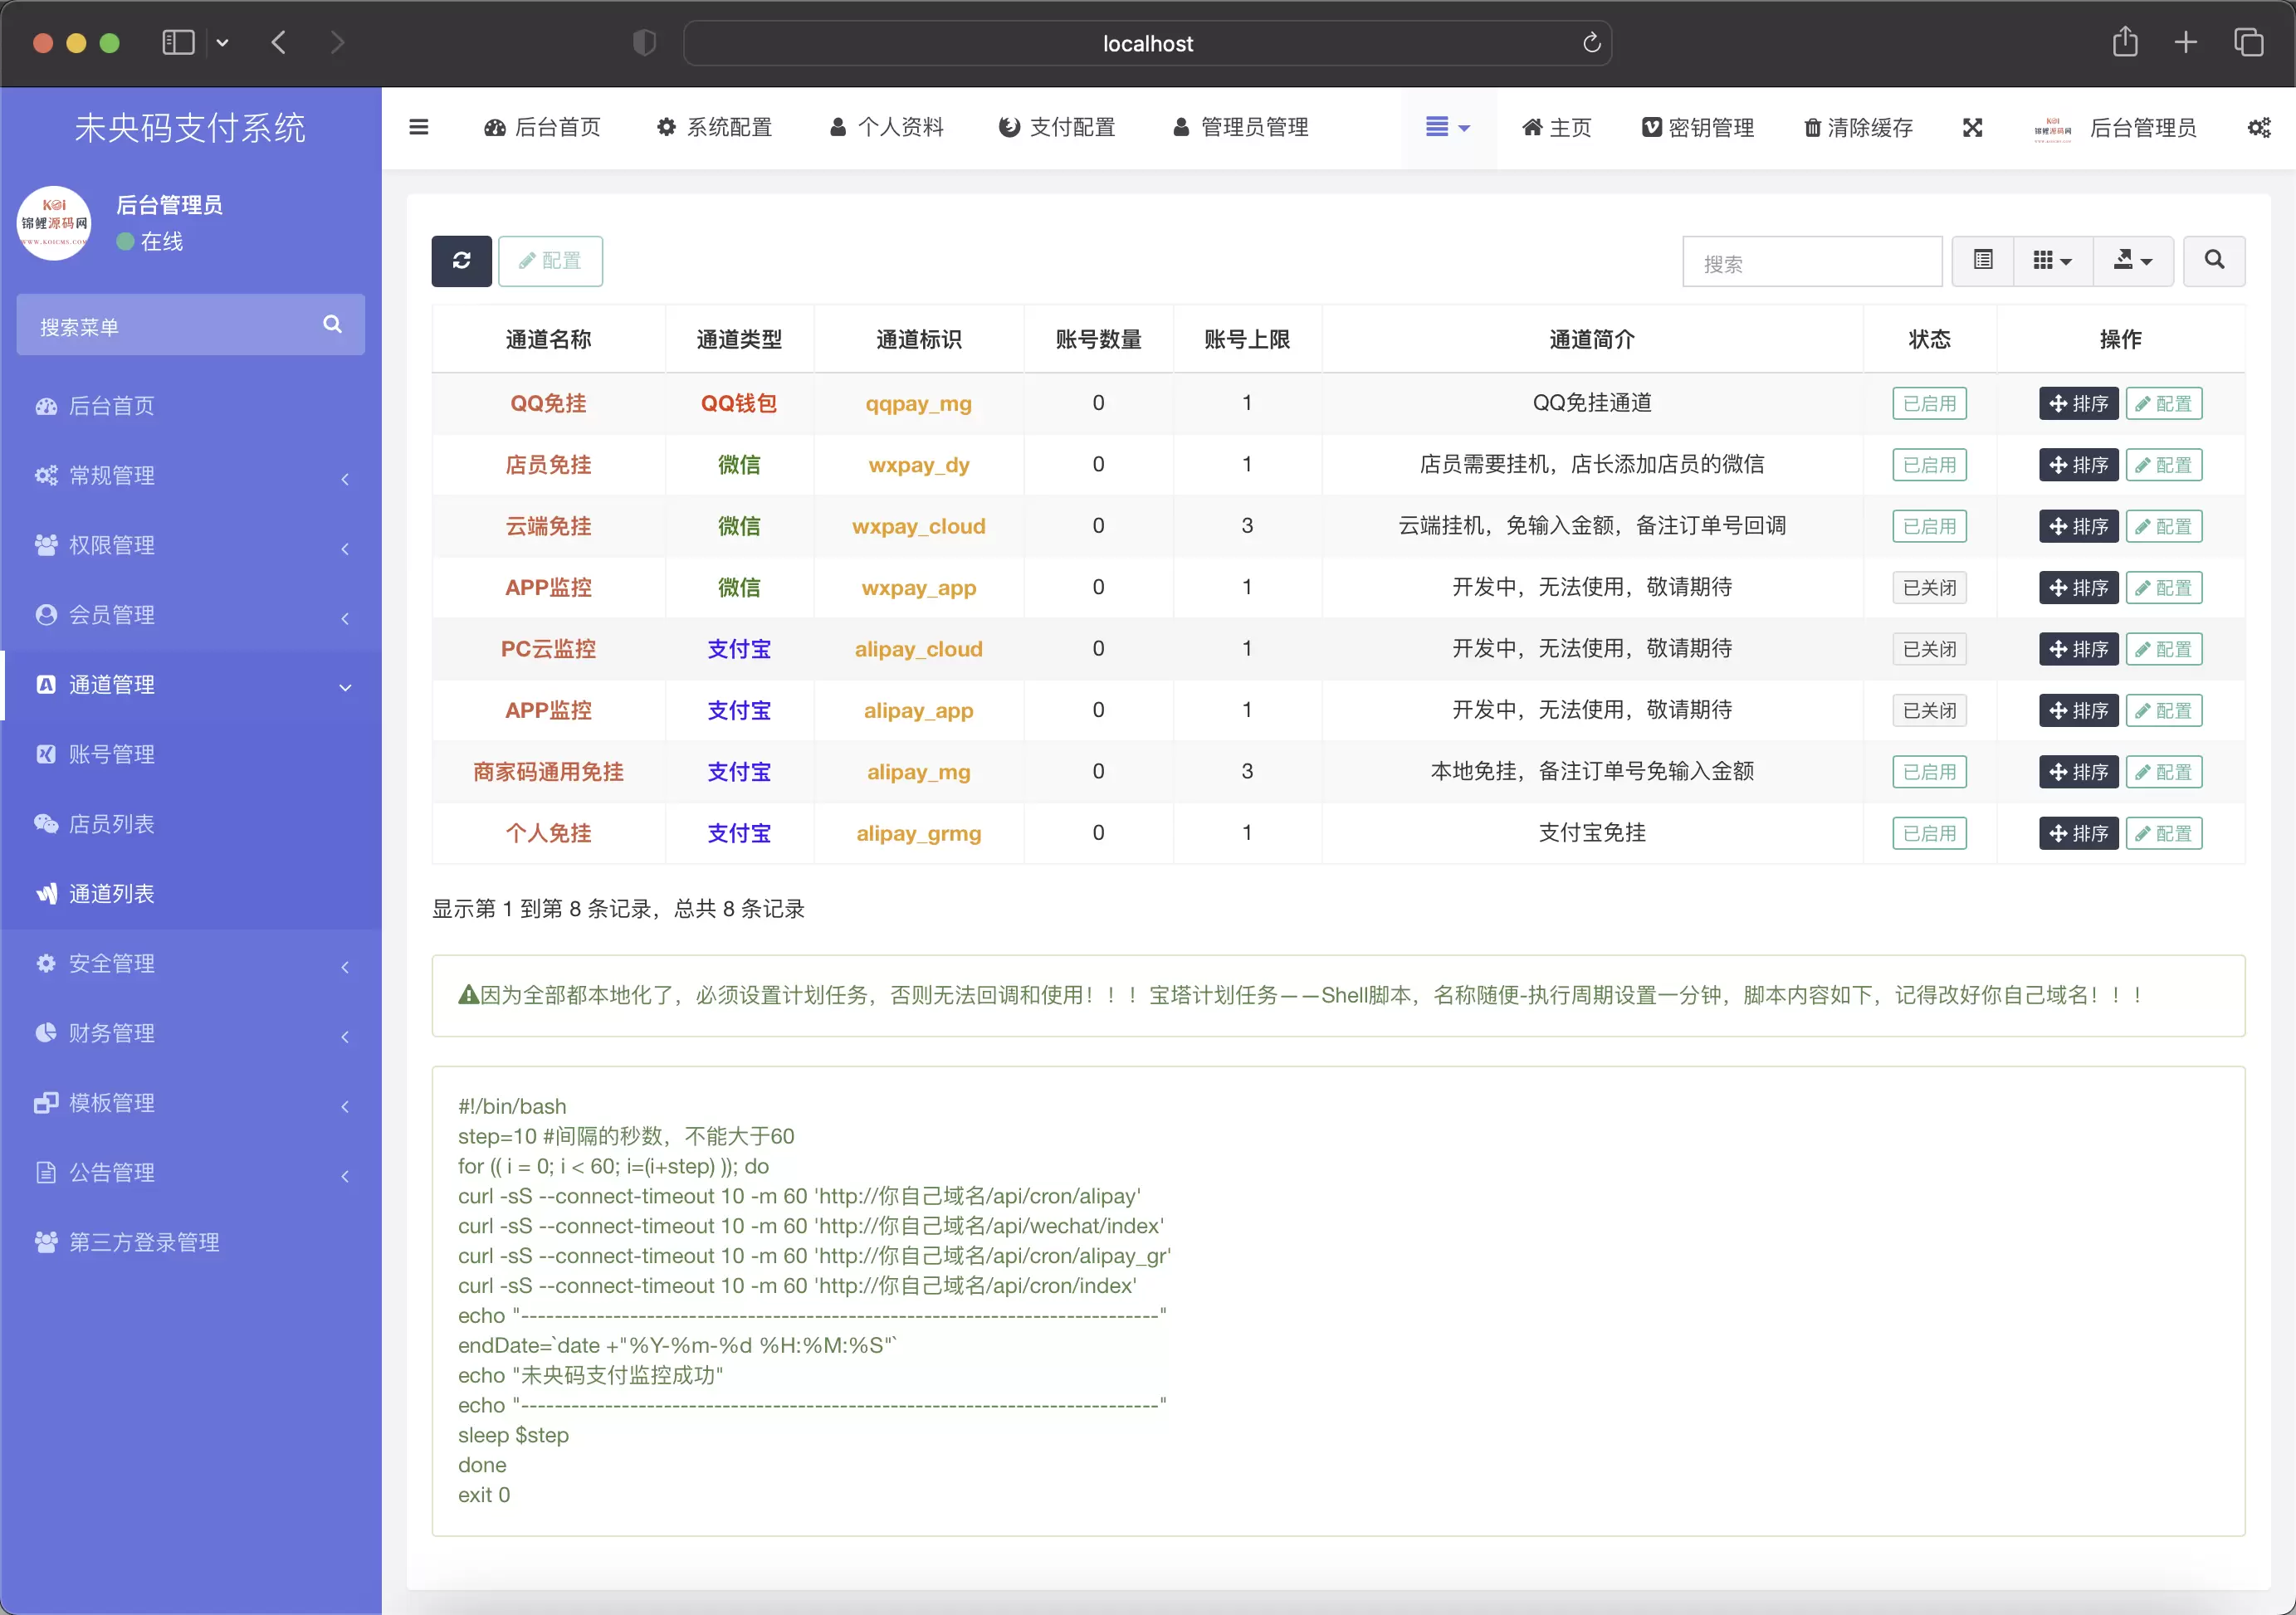Toggle 已启用 status for 云端免挂 row
Viewport: 2296px width, 1615px height.
[x=1929, y=526]
